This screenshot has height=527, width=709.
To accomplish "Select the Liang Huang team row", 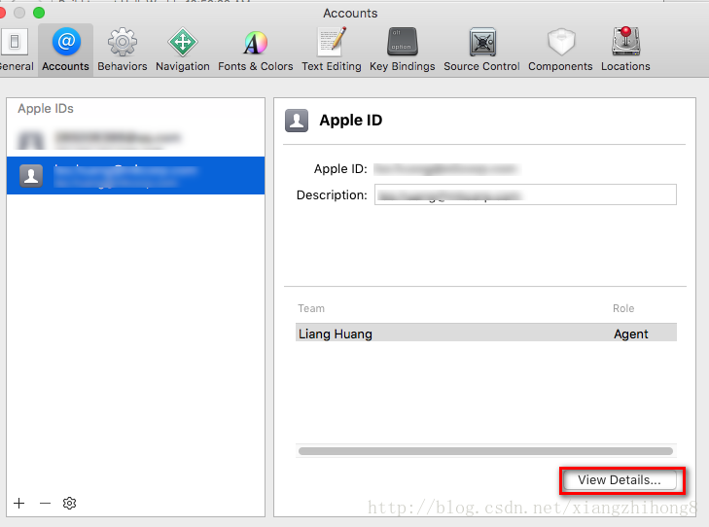I will [x=486, y=334].
